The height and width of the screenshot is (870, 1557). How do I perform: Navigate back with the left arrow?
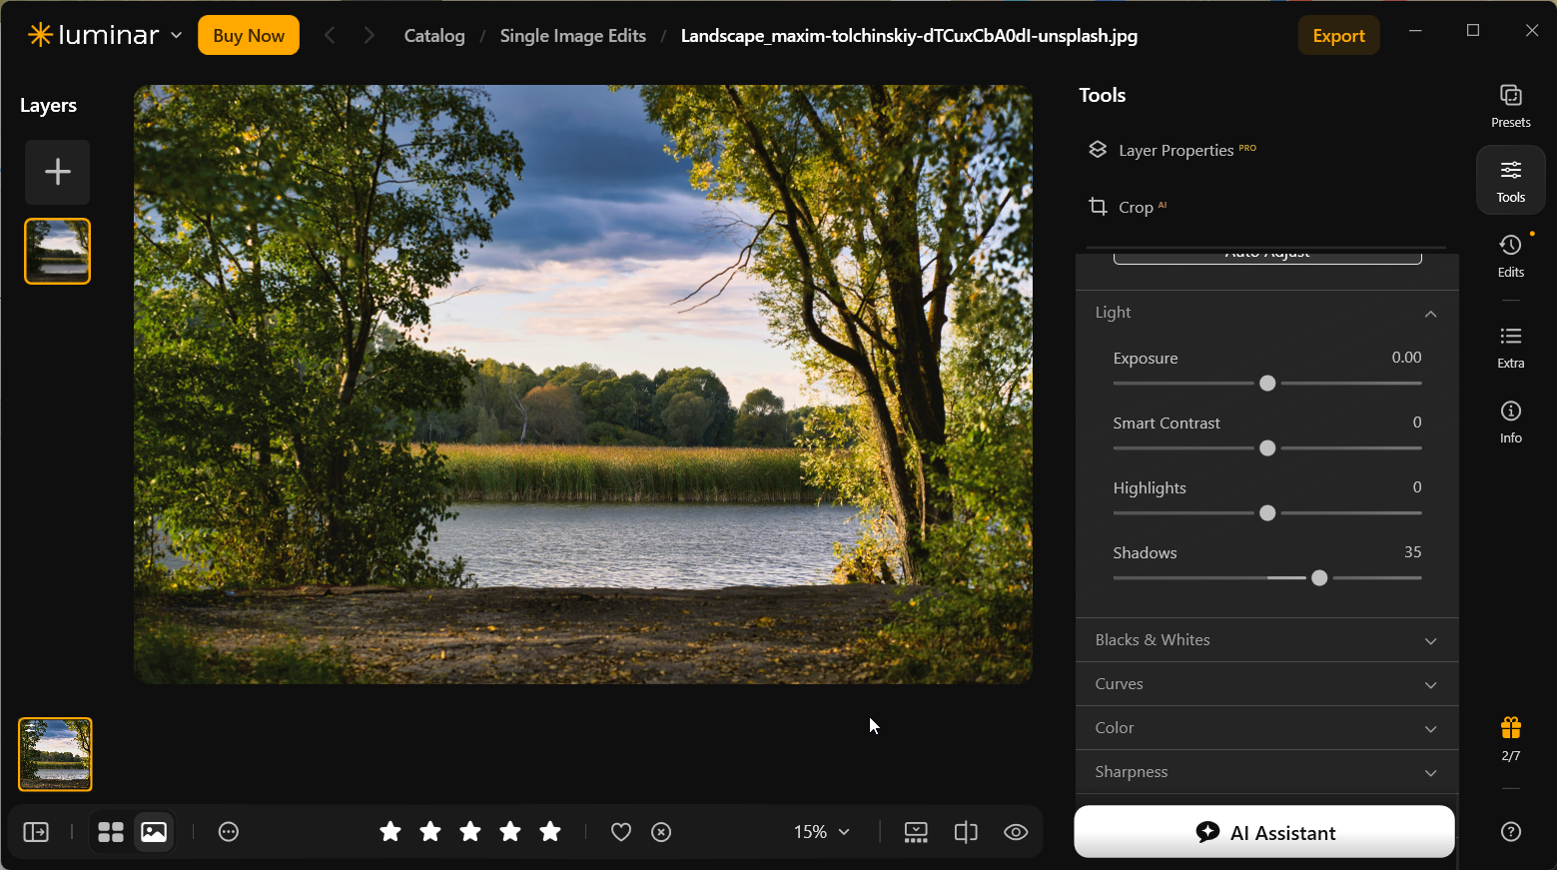[x=330, y=36]
